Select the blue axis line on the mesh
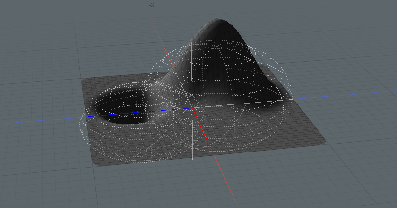Screen dimensions: 397x208 (x=140, y=112)
